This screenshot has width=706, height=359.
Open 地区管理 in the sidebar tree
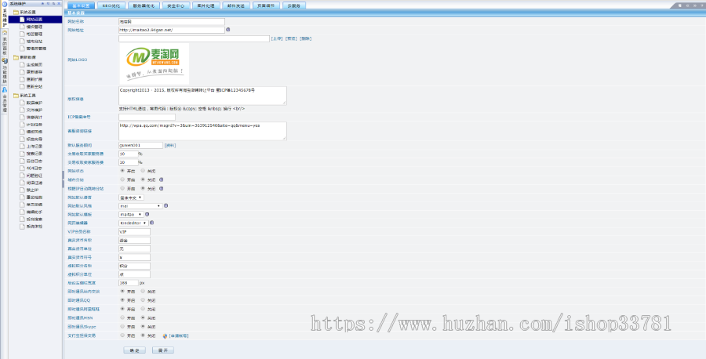(x=35, y=34)
